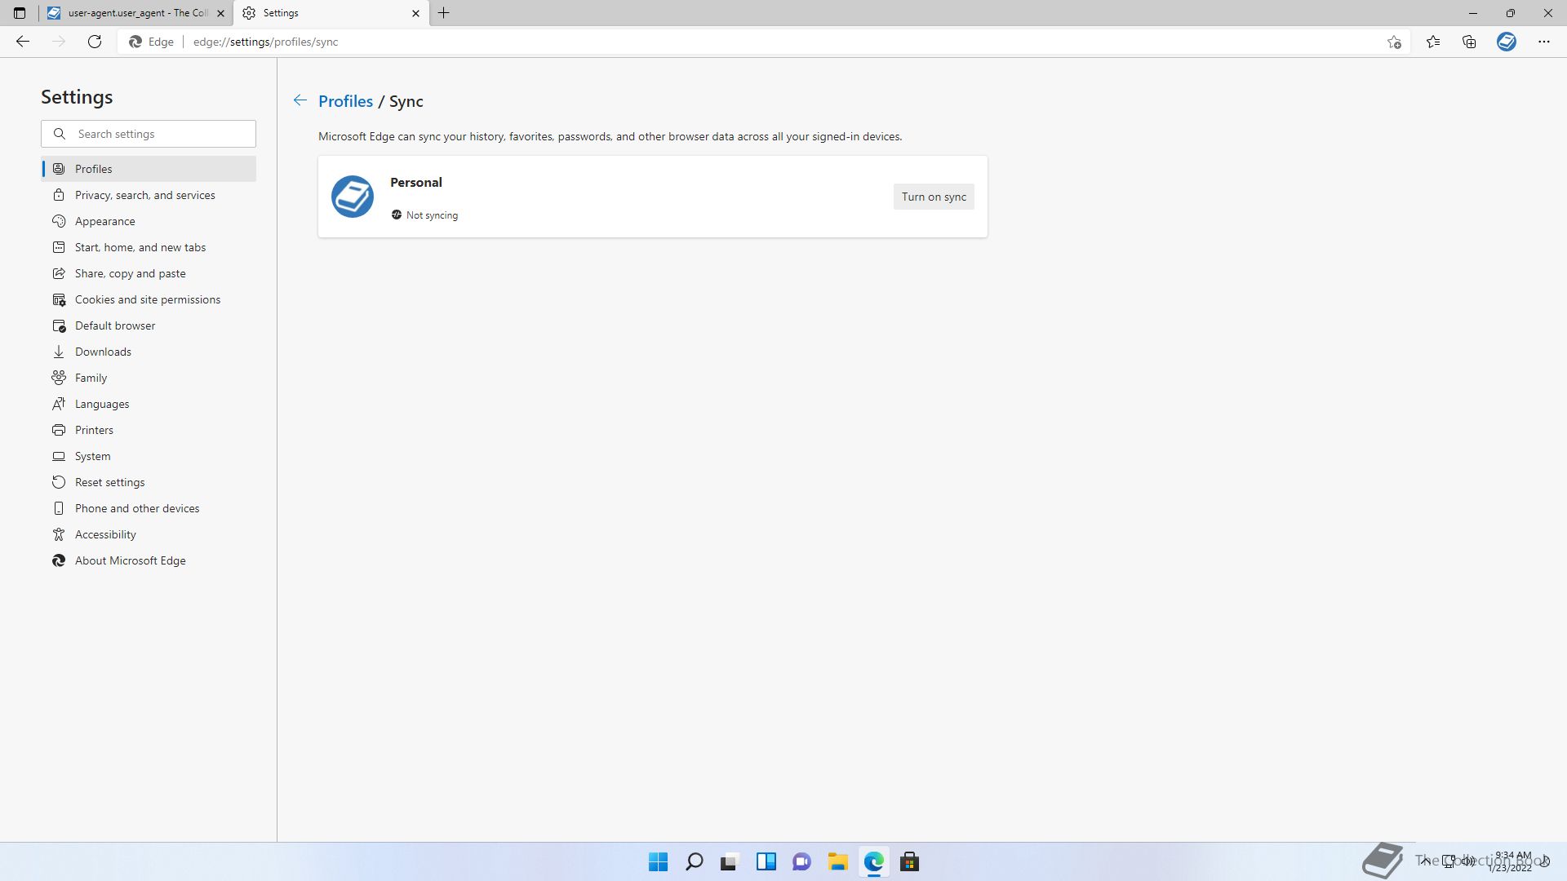Focus the Search settings field
The height and width of the screenshot is (881, 1567).
coord(149,134)
